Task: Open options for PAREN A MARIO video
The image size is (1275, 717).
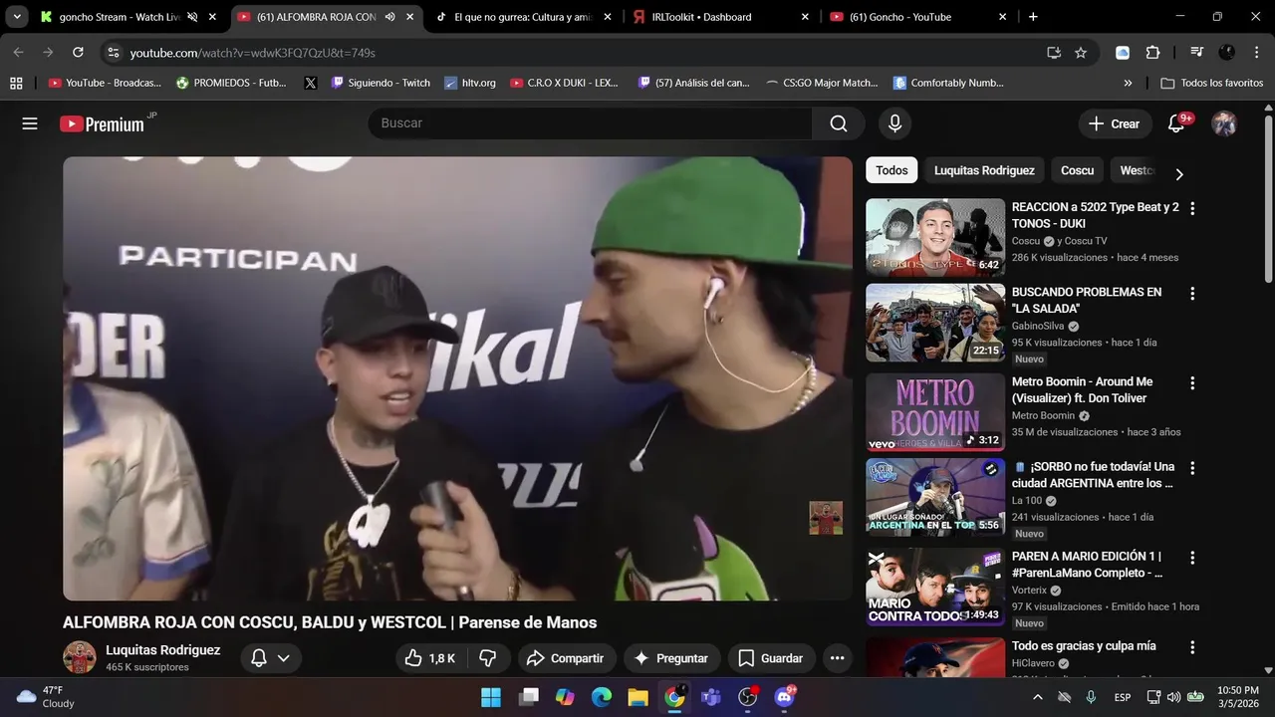Action: pos(1192,558)
